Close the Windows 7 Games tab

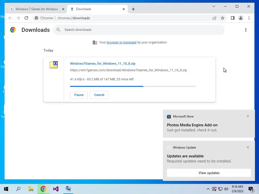63,9
